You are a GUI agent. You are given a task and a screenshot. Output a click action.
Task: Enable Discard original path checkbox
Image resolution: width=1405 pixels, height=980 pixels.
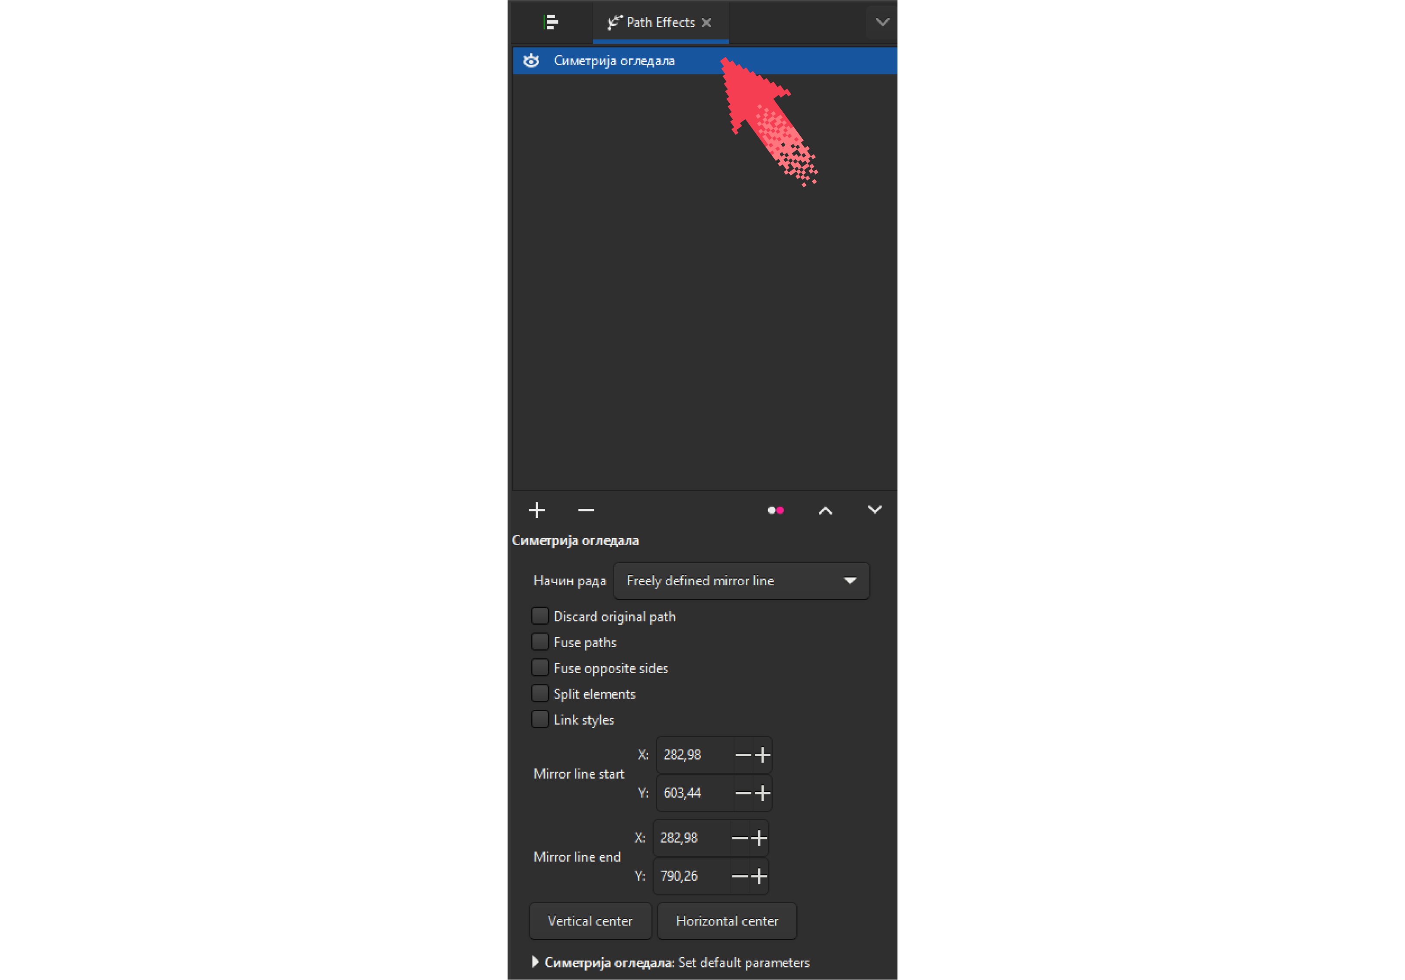pos(540,616)
